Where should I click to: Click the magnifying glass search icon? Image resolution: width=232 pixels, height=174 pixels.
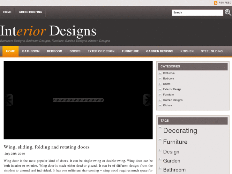click(x=228, y=12)
